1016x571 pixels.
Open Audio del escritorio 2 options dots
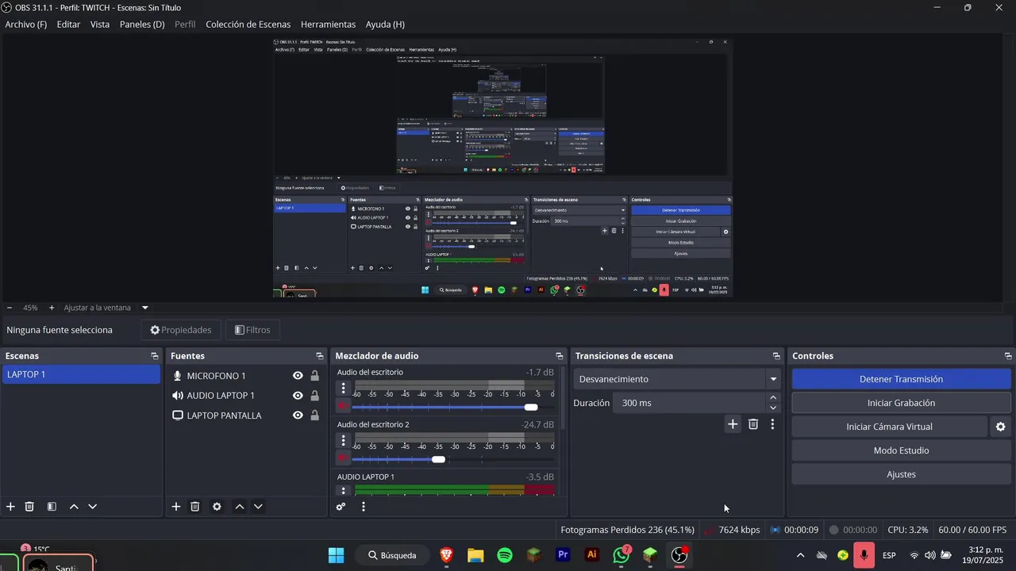point(343,441)
